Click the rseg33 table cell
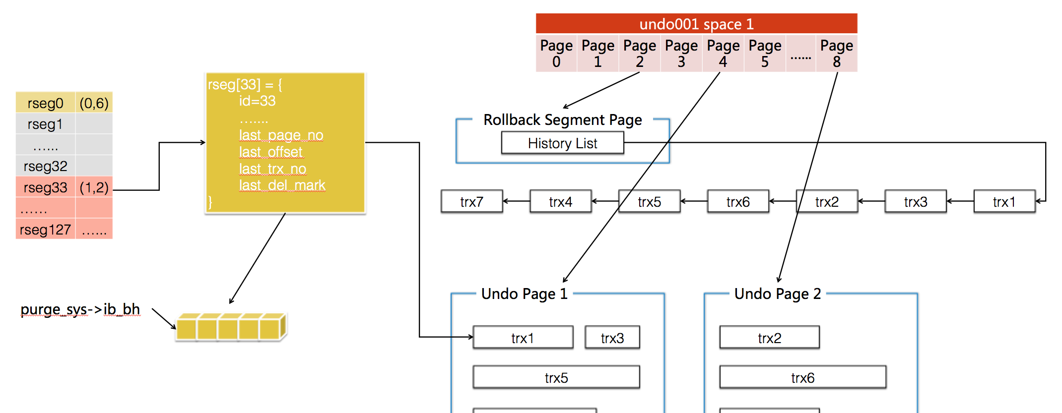Image resolution: width=1062 pixels, height=413 pixels. (x=46, y=187)
